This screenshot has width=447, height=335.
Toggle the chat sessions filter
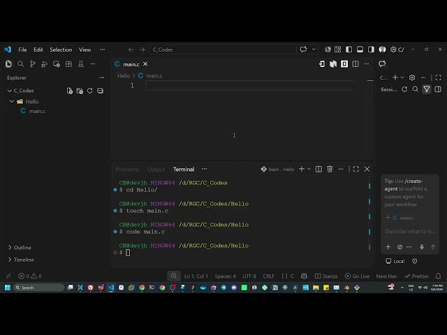427,89
